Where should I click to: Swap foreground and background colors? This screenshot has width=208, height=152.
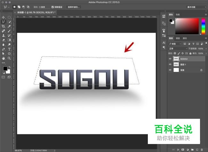[9, 67]
